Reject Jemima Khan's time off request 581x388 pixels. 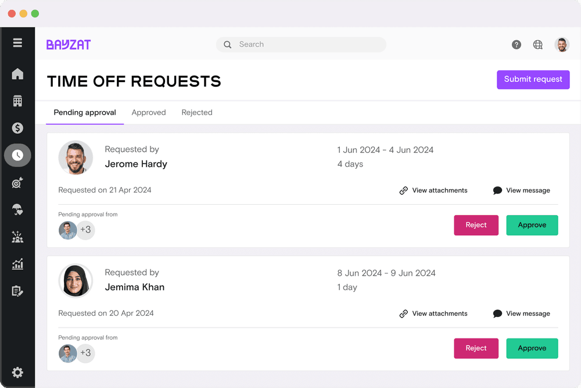pyautogui.click(x=476, y=348)
